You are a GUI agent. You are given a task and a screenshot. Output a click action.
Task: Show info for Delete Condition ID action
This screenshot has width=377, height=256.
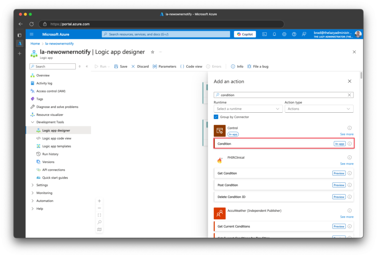(350, 197)
